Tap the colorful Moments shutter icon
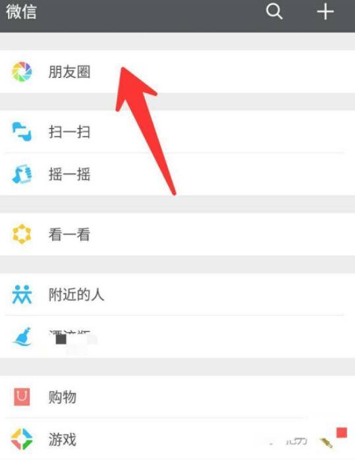The image size is (355, 460). coord(22,71)
